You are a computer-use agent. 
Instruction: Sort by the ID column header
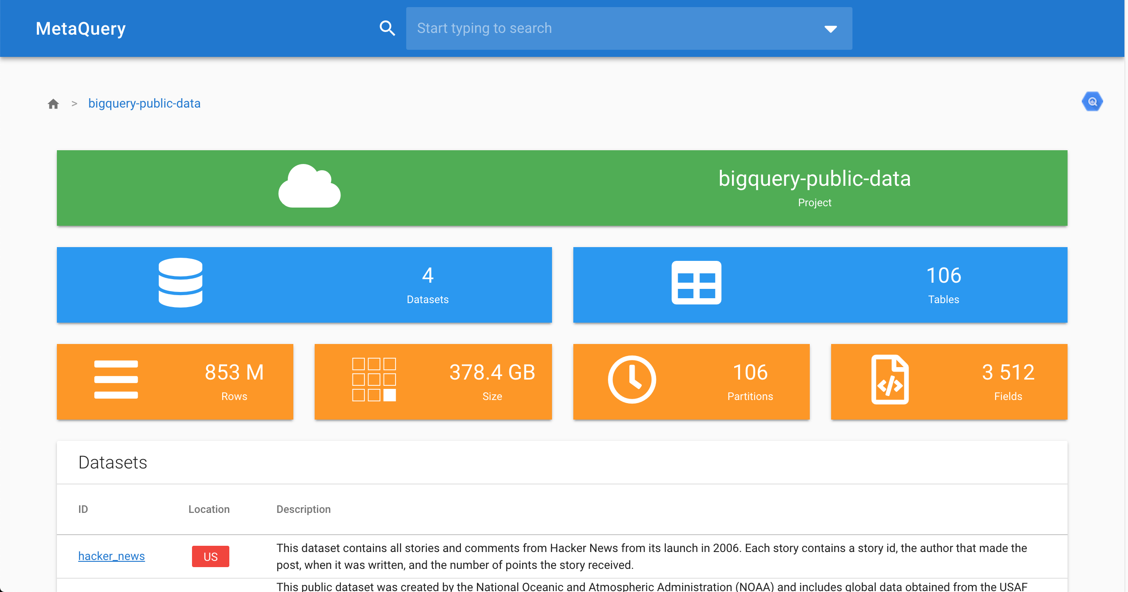pyautogui.click(x=83, y=509)
